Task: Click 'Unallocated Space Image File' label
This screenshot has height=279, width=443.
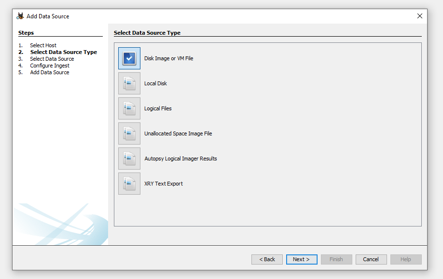Action: tap(178, 133)
